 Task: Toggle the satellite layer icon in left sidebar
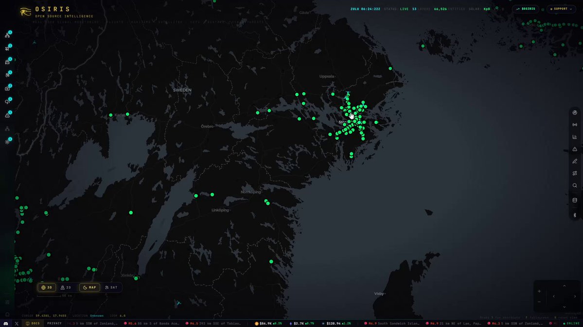click(7, 75)
